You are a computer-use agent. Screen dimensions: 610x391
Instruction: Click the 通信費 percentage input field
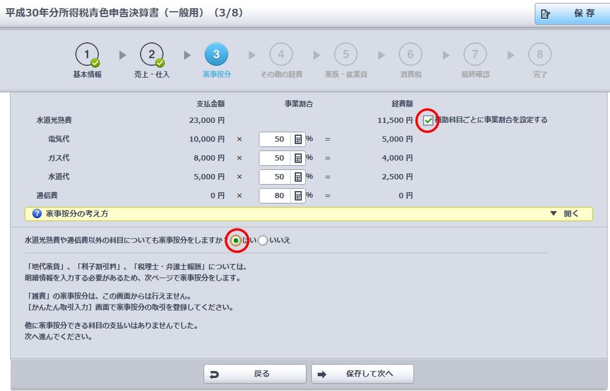pyautogui.click(x=275, y=195)
